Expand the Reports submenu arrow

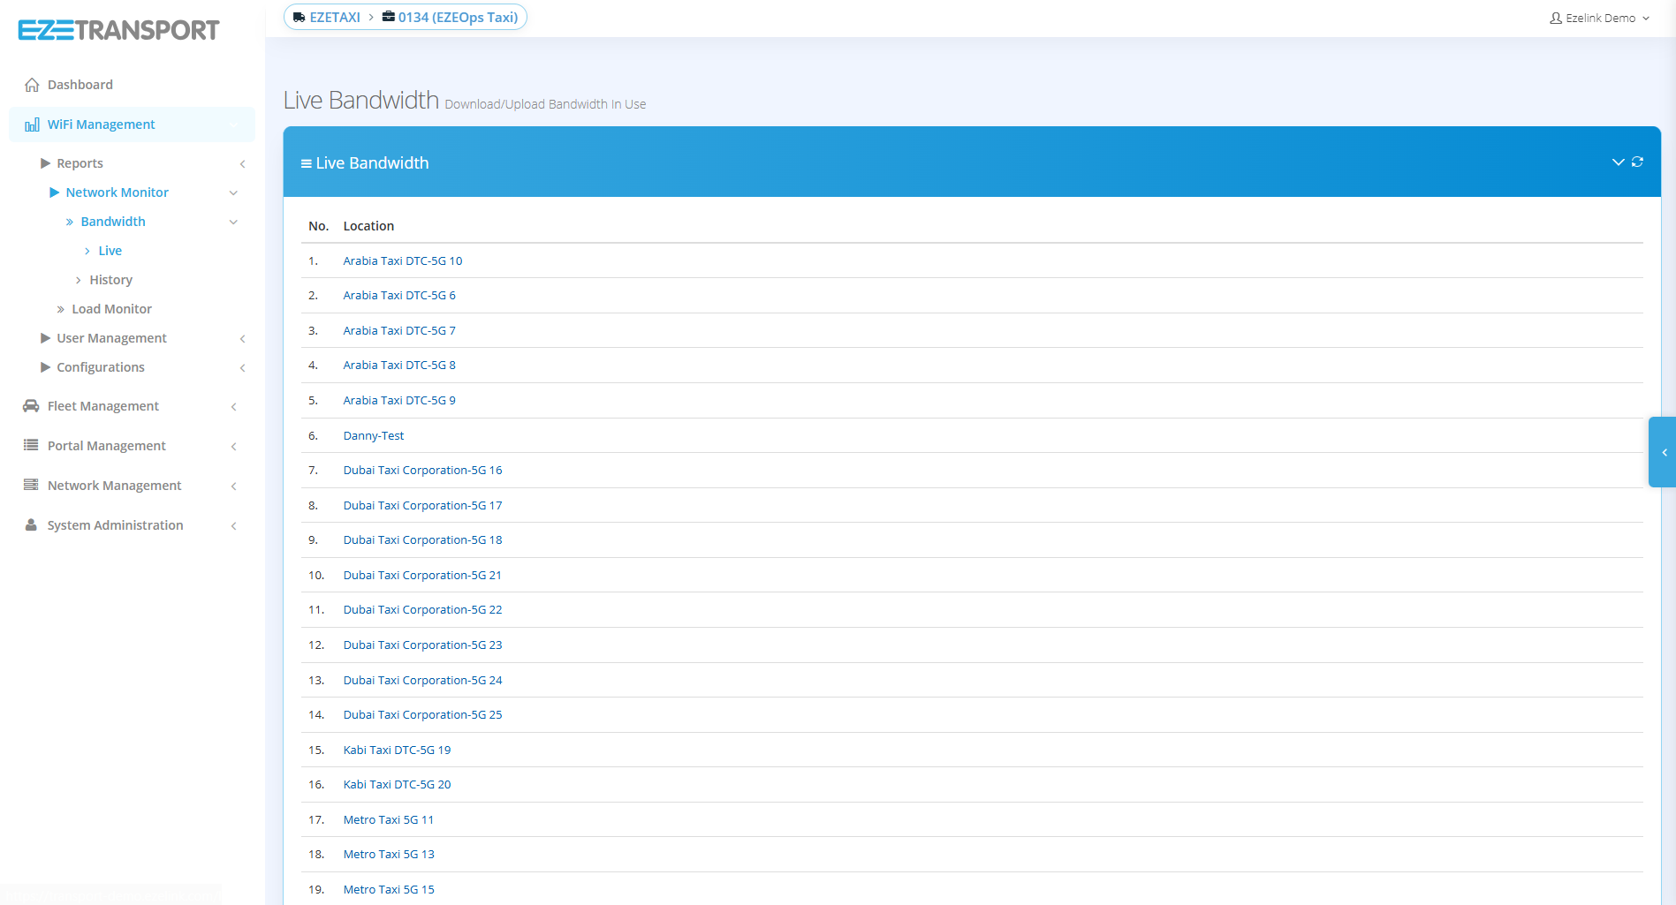pyautogui.click(x=242, y=163)
